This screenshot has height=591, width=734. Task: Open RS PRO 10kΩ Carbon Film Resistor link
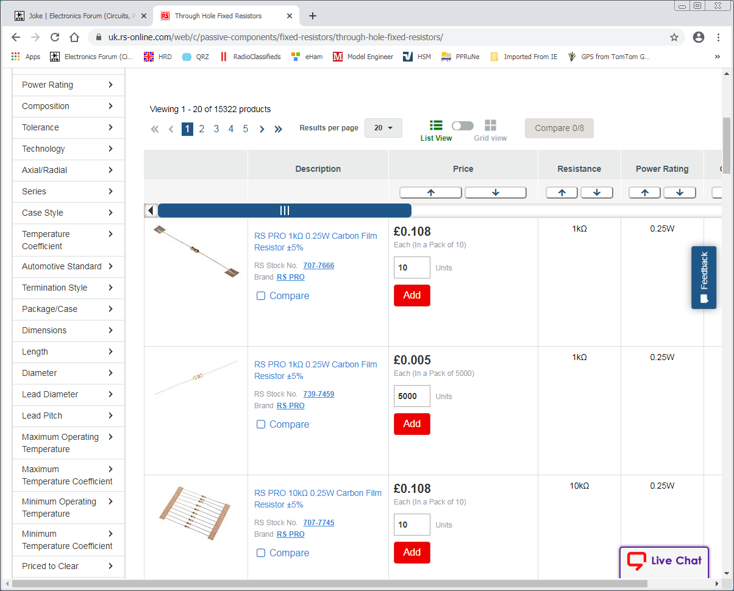318,499
